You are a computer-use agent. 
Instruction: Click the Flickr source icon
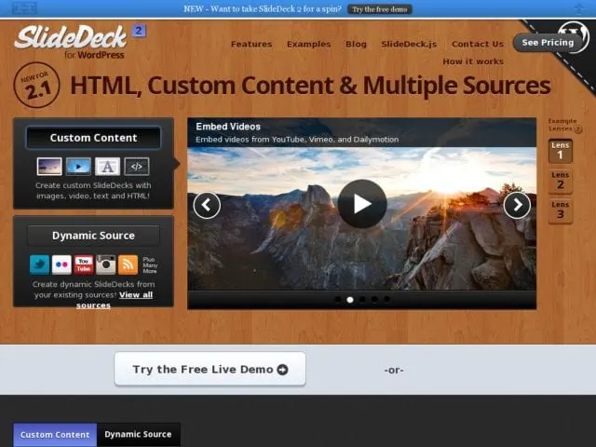pyautogui.click(x=61, y=264)
